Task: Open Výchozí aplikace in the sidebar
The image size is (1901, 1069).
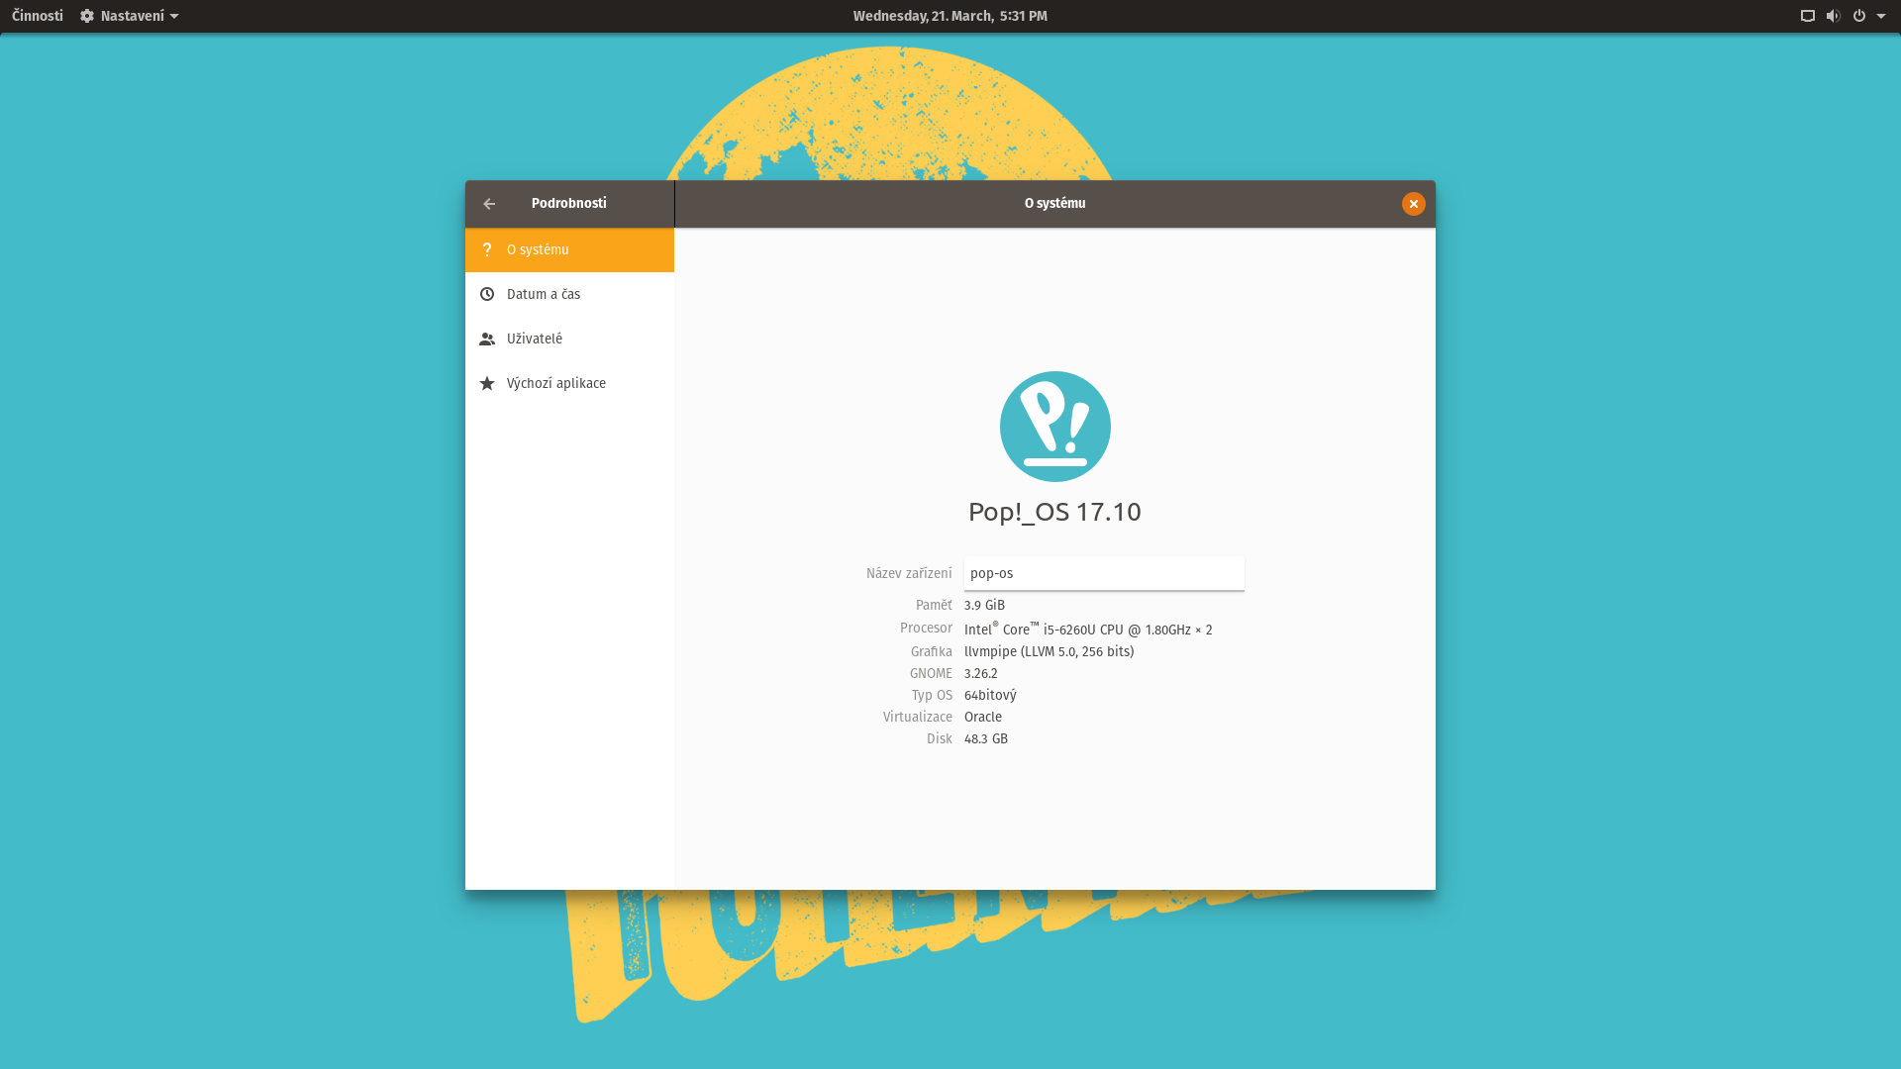Action: [569, 383]
